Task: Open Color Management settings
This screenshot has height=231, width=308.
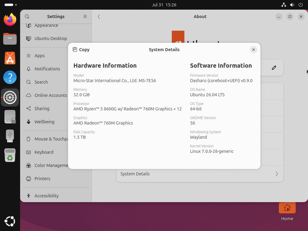Action: (x=56, y=165)
